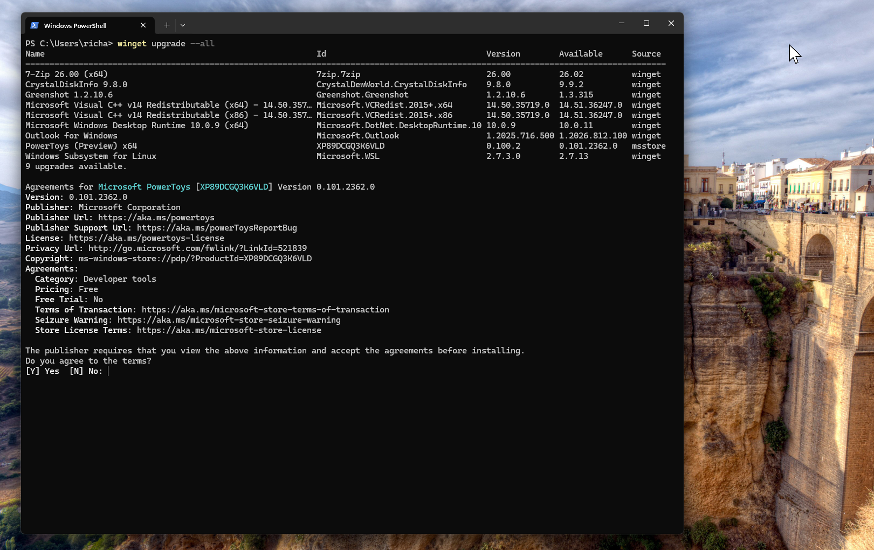Open the Terms of Transaction link
The width and height of the screenshot is (874, 550).
point(265,310)
